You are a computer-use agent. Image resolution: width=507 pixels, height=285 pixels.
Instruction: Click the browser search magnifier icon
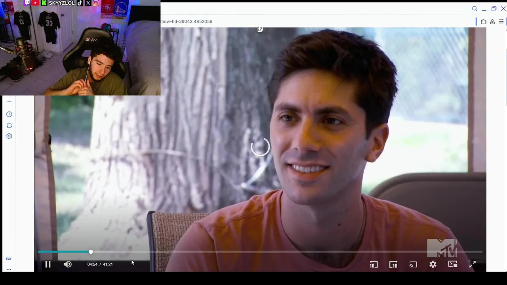point(475,9)
